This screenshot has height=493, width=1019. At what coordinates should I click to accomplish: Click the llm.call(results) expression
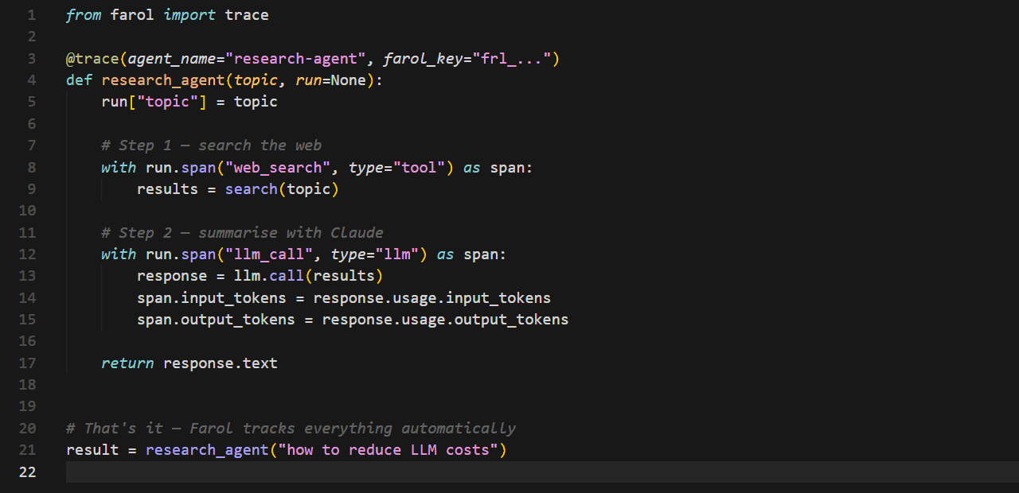click(308, 276)
